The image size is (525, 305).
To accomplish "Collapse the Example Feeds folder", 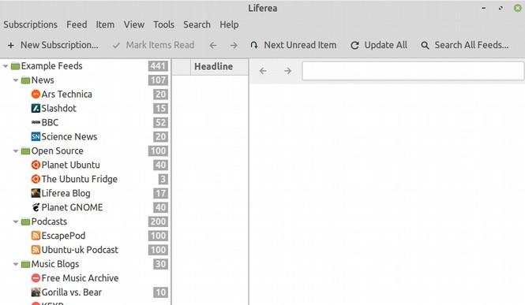I will point(6,66).
